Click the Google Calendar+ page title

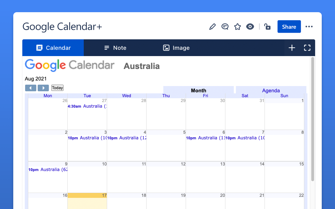click(62, 27)
